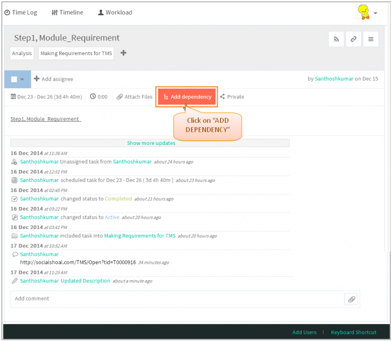This screenshot has width=391, height=341.
Task: Click Add assignee
Action: coord(53,79)
